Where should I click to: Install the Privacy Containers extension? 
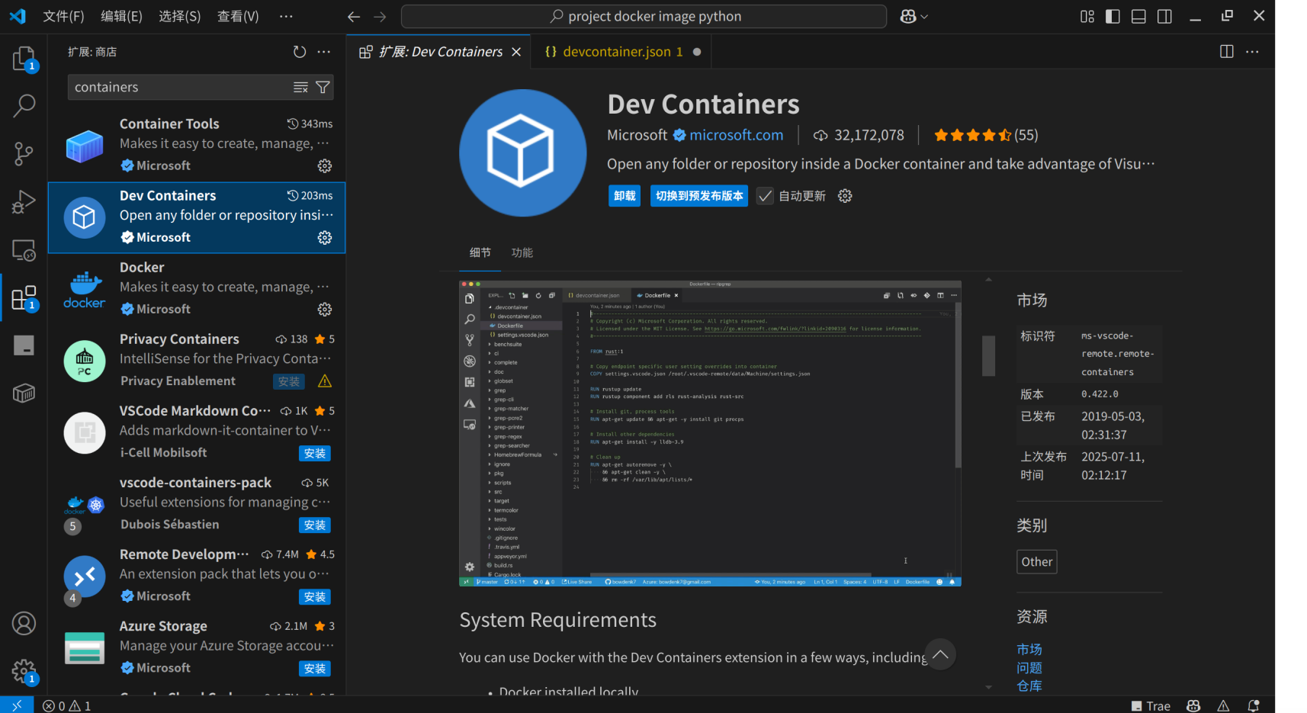[288, 381]
